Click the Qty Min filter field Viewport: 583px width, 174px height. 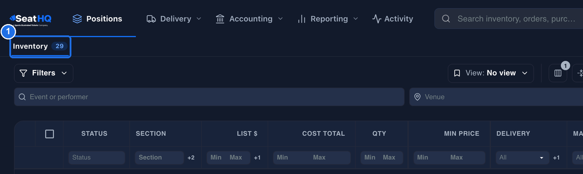[x=370, y=158]
